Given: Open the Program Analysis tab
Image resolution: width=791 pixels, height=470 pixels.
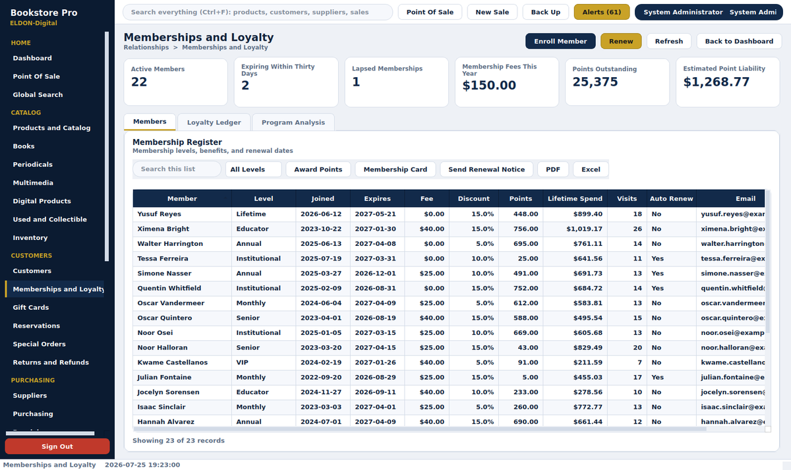Looking at the screenshot, I should click(x=293, y=122).
